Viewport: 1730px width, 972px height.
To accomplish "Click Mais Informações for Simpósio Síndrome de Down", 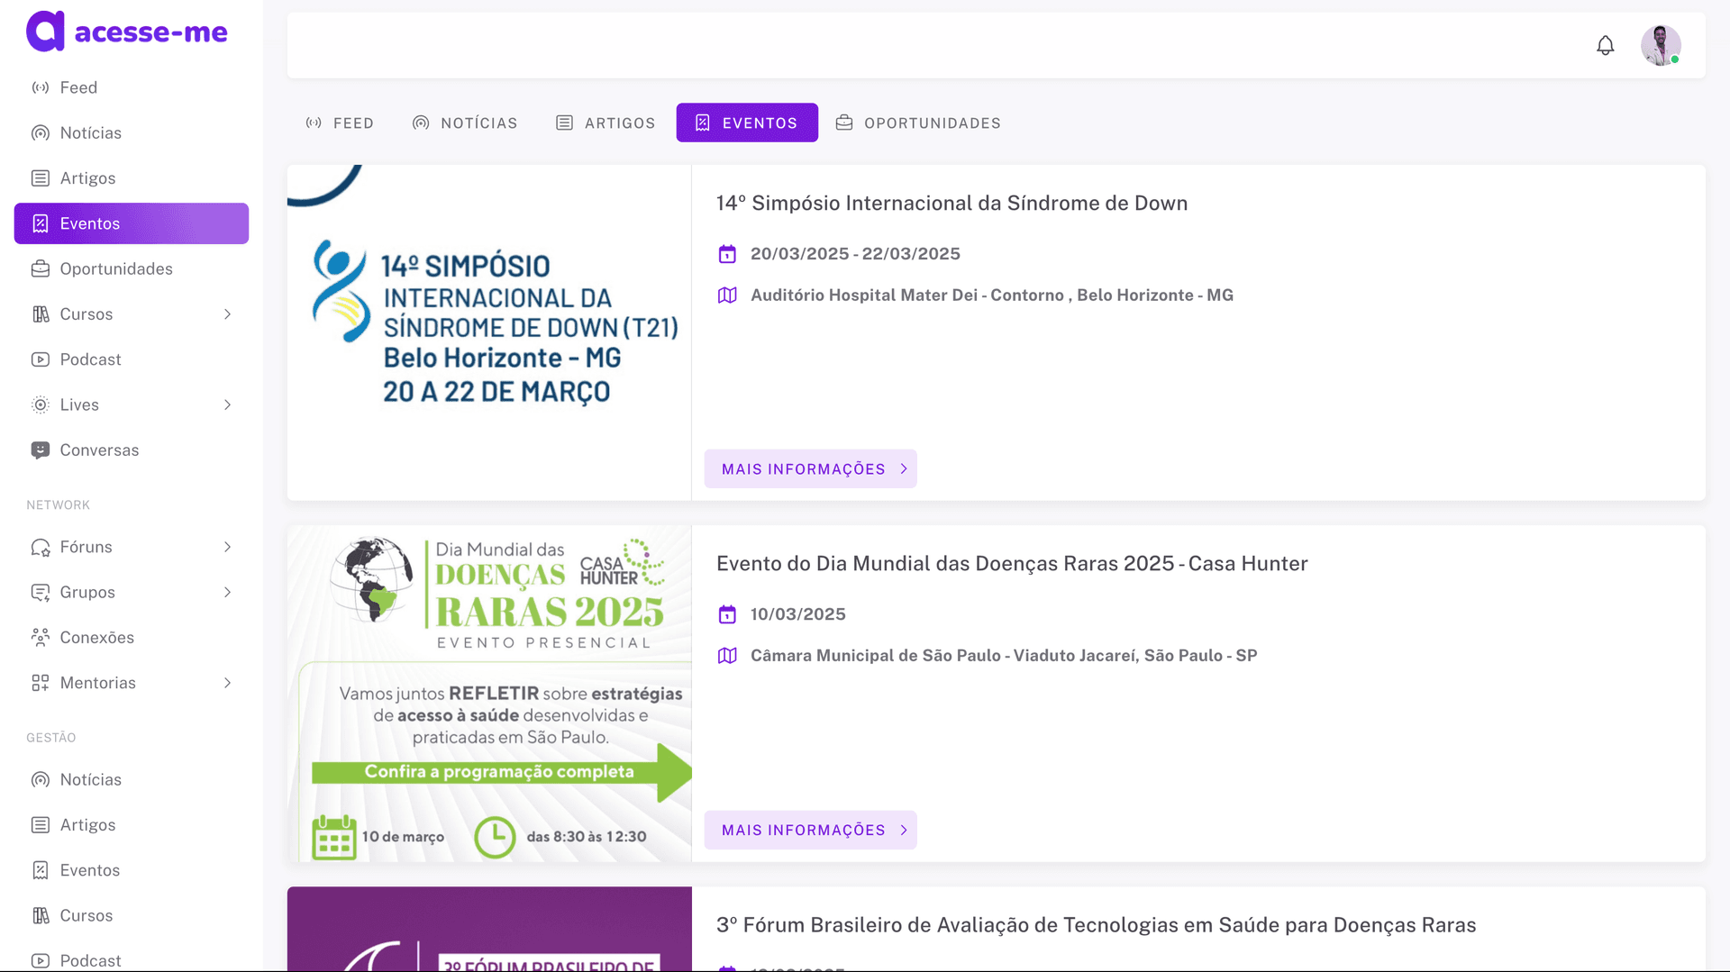I will [810, 469].
